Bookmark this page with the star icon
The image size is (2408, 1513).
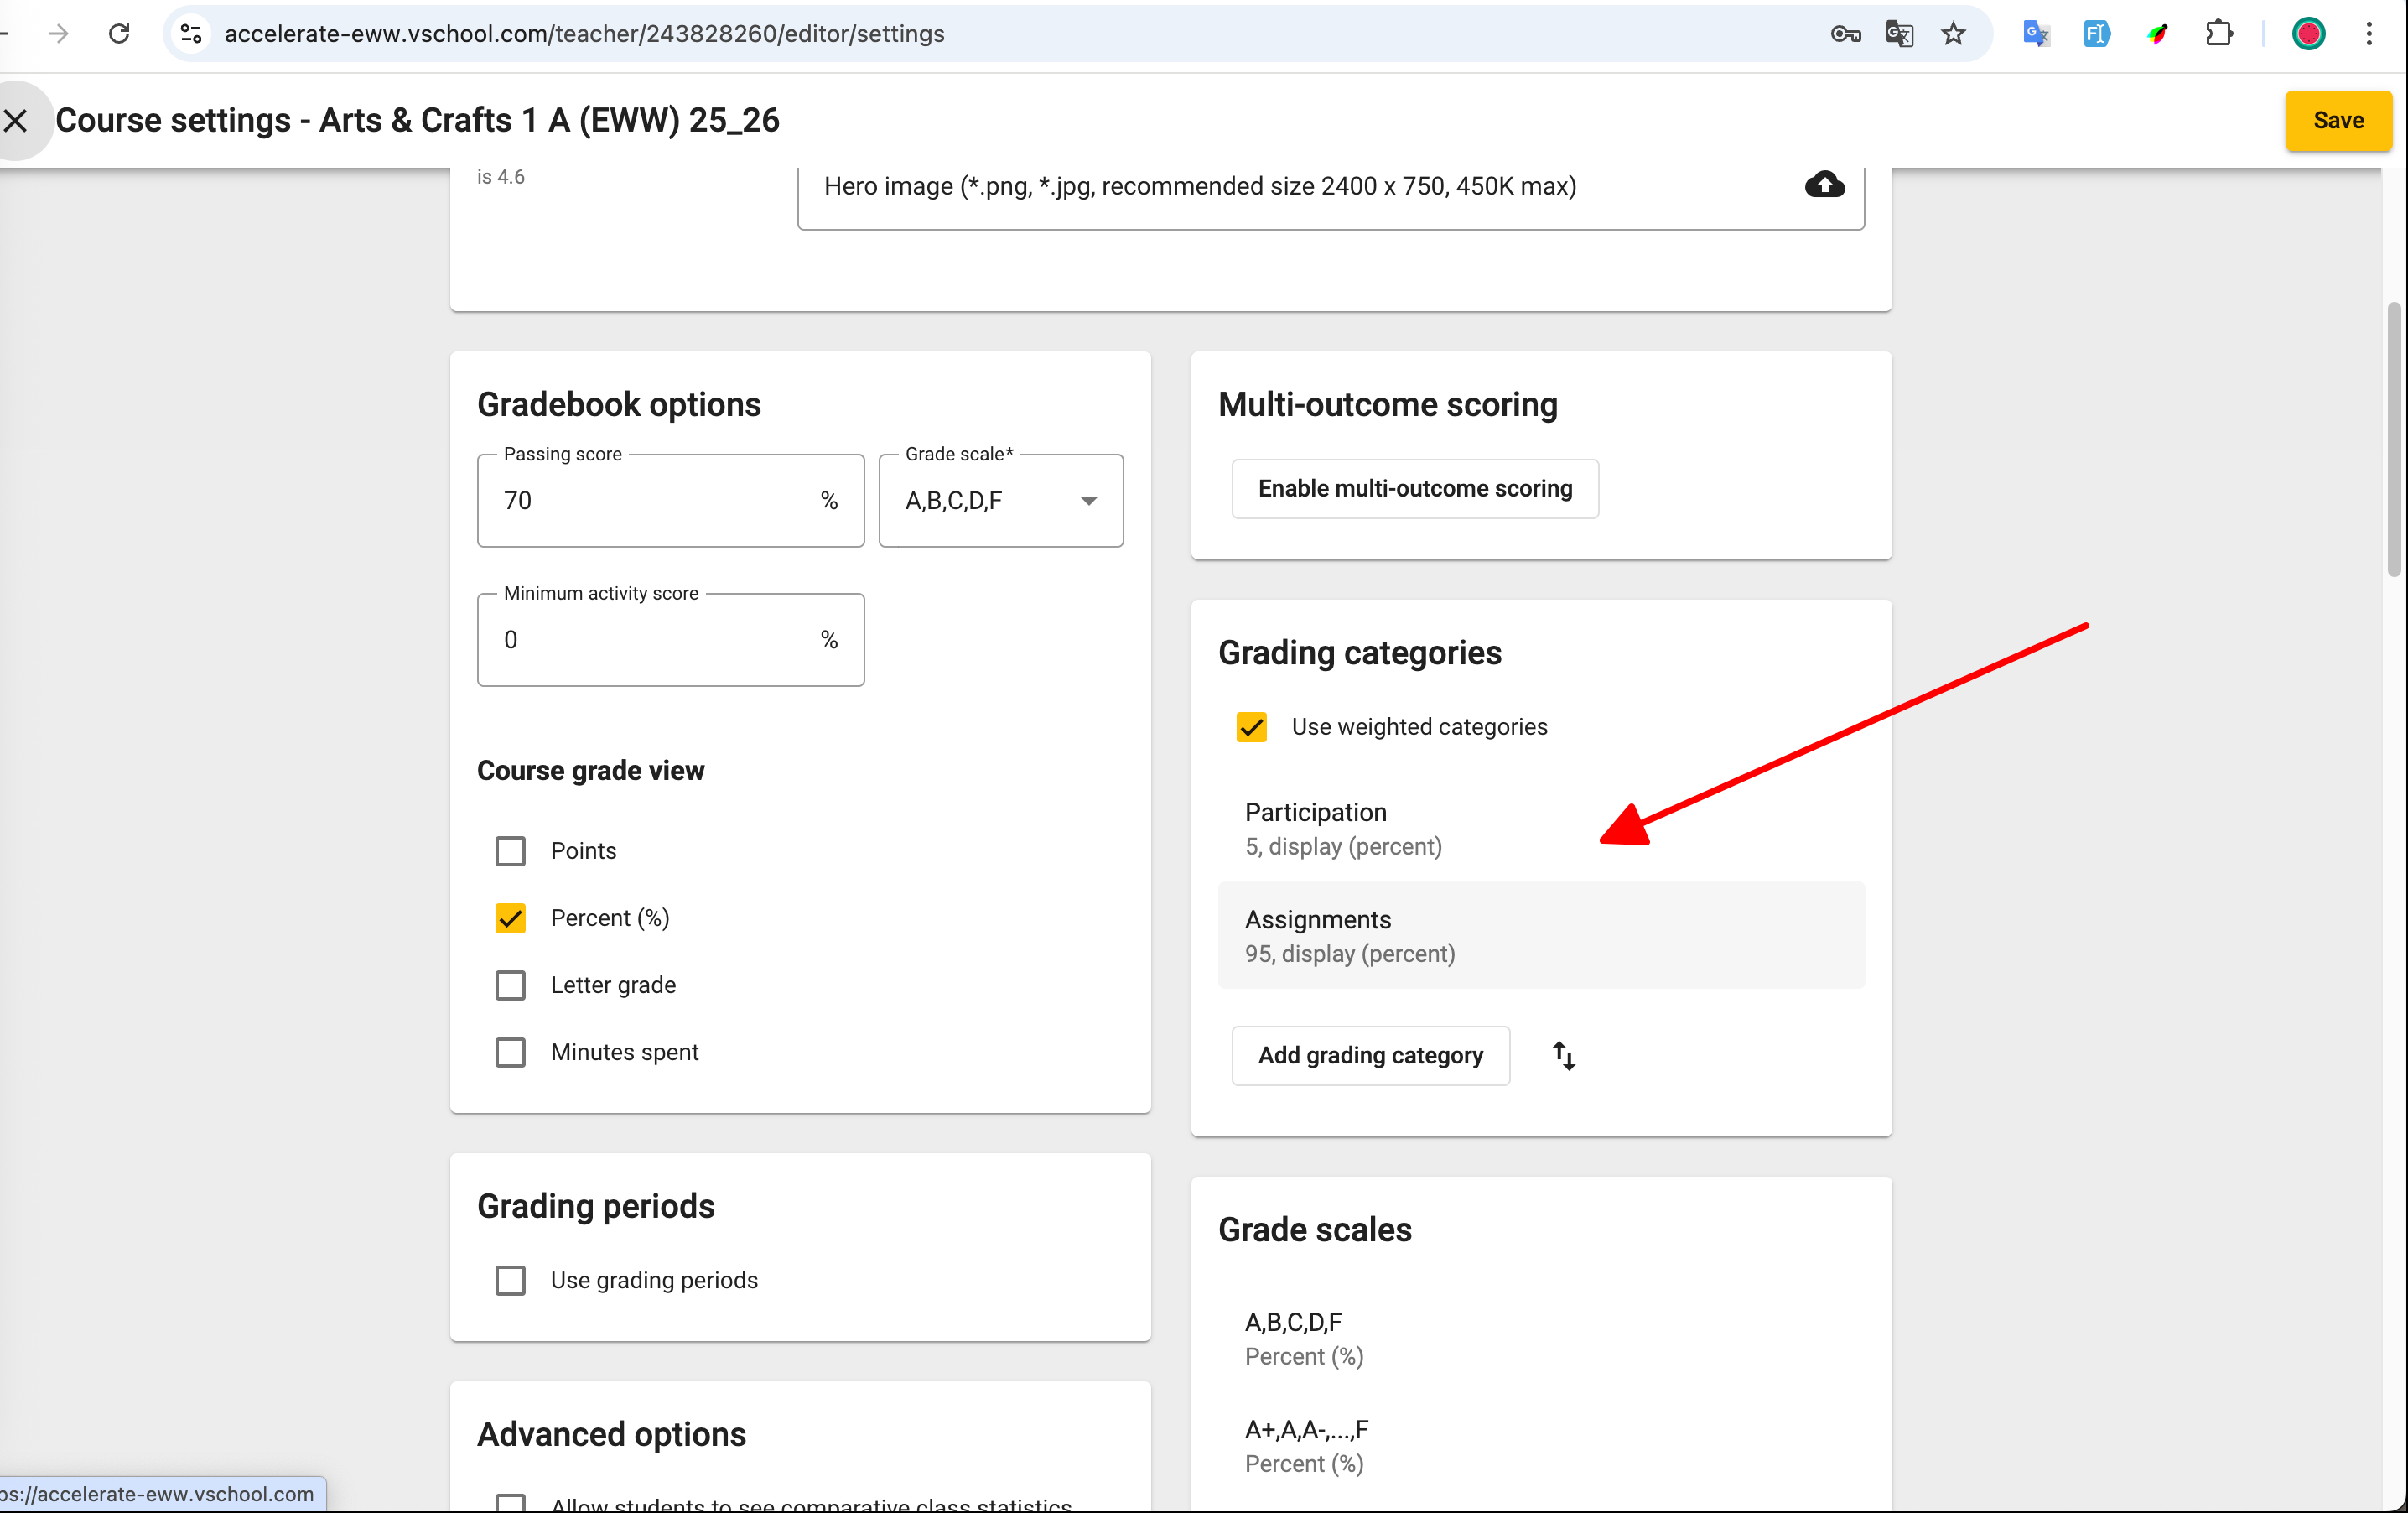tap(1953, 34)
